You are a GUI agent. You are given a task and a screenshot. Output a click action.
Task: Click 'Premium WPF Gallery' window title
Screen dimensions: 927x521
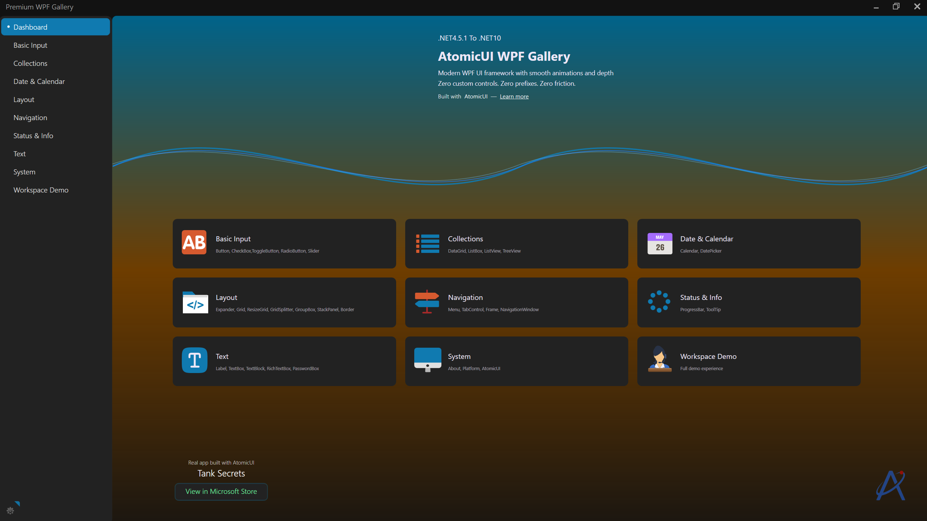click(x=39, y=7)
